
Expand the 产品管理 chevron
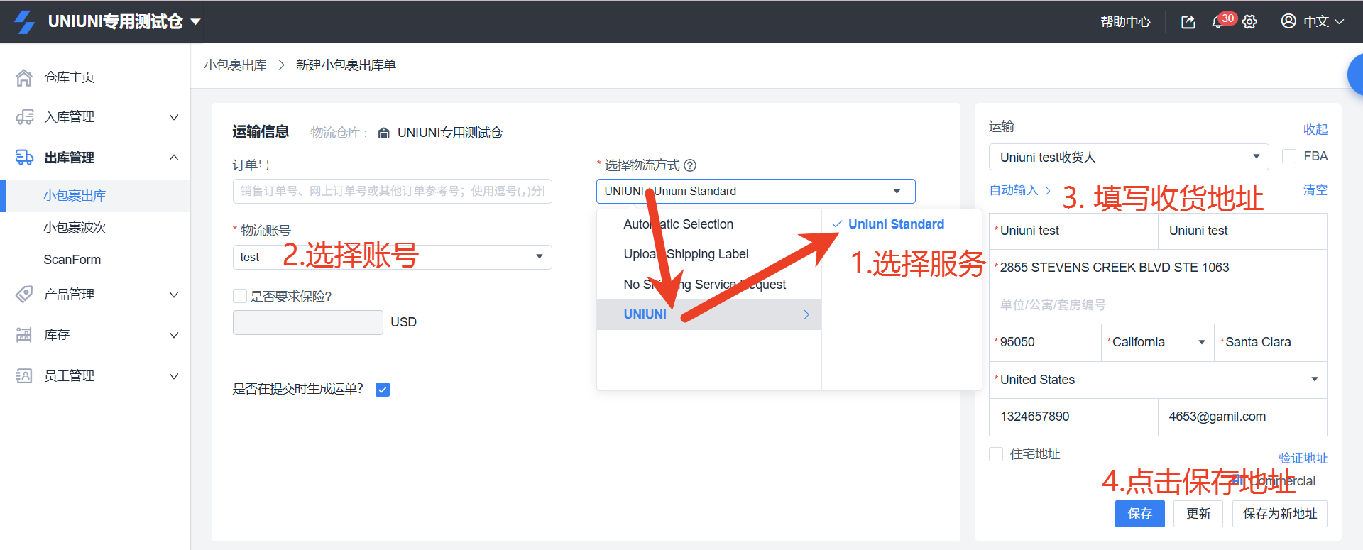pyautogui.click(x=174, y=295)
